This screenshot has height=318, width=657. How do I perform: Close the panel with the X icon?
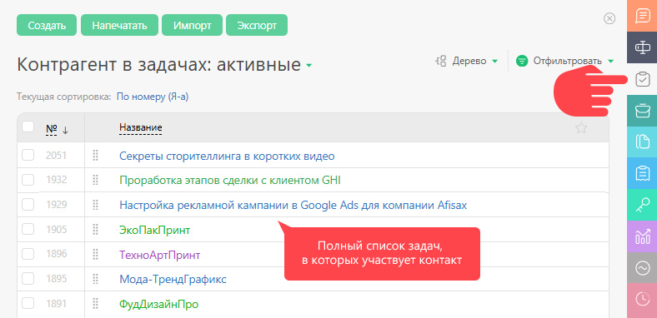[x=609, y=18]
